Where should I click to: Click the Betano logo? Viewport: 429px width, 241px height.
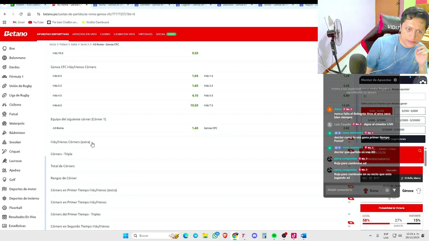16,34
